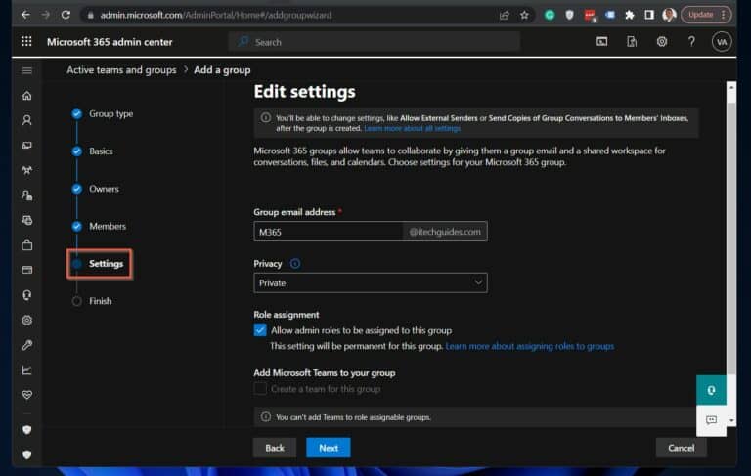This screenshot has width=751, height=476.
Task: Open the document icon in header
Action: [632, 42]
